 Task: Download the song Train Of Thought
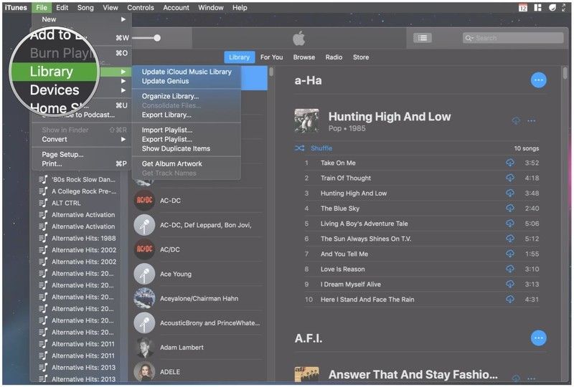coord(510,178)
